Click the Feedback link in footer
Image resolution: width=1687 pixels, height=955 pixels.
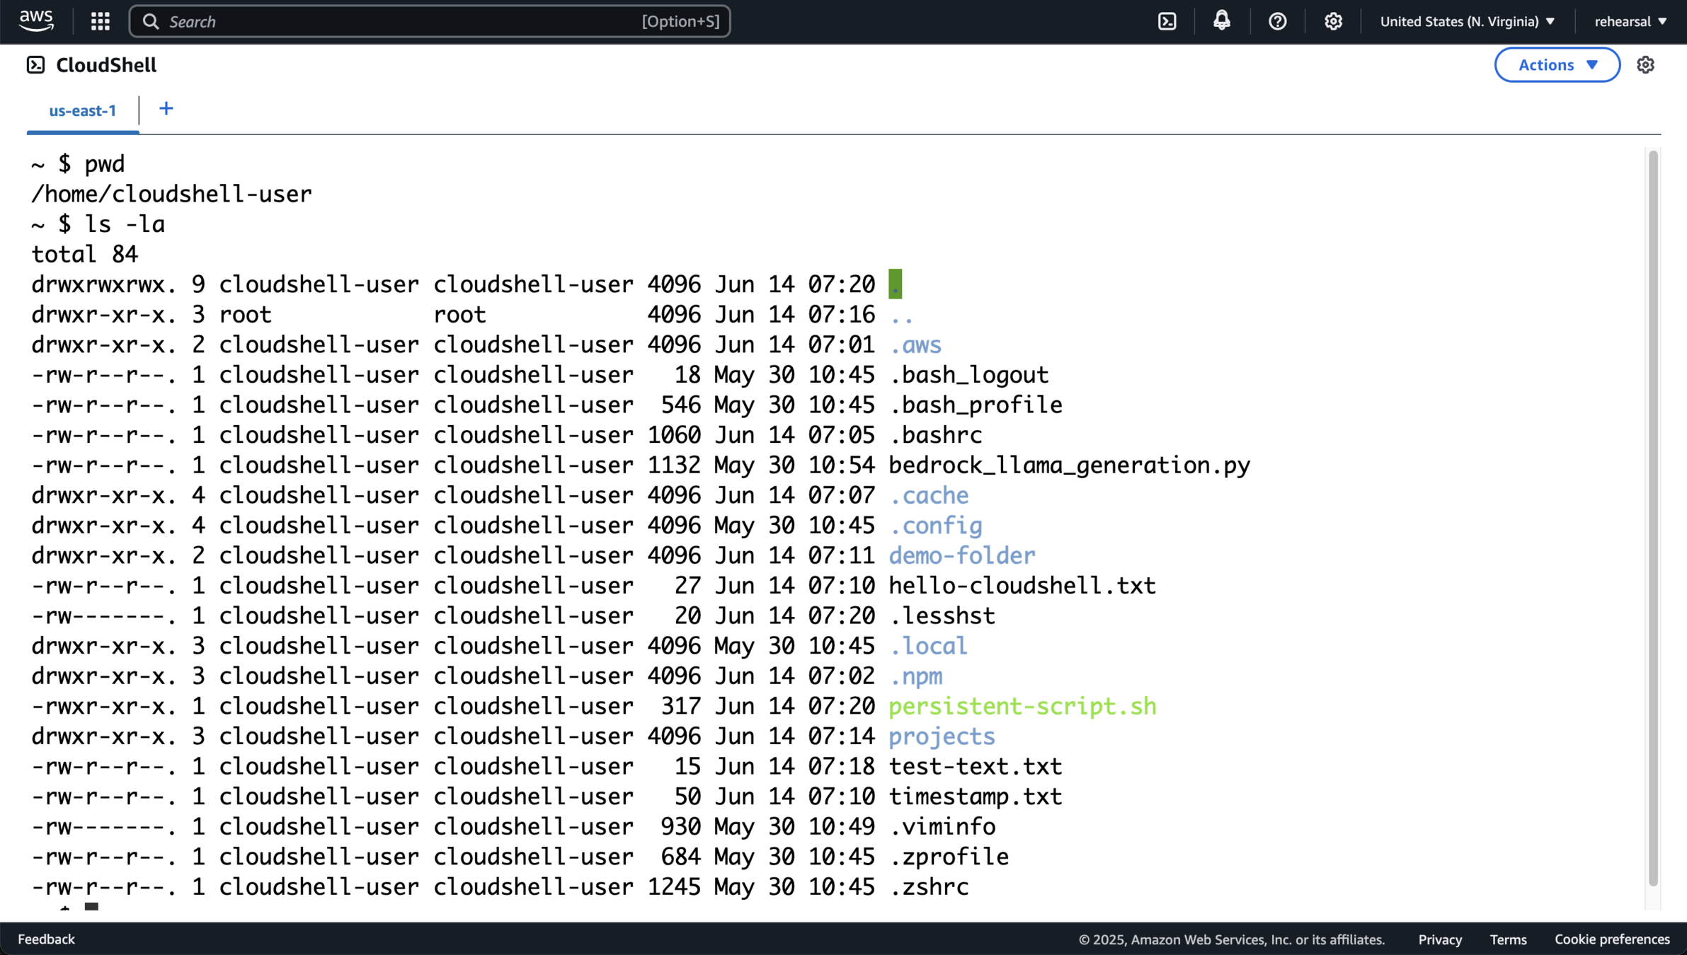(x=46, y=939)
